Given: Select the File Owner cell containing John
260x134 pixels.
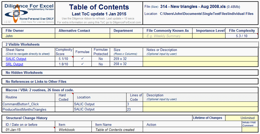Looking at the screenshot, I should 28,36.
